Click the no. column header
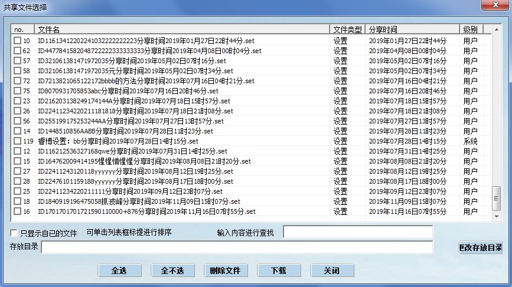 point(22,29)
